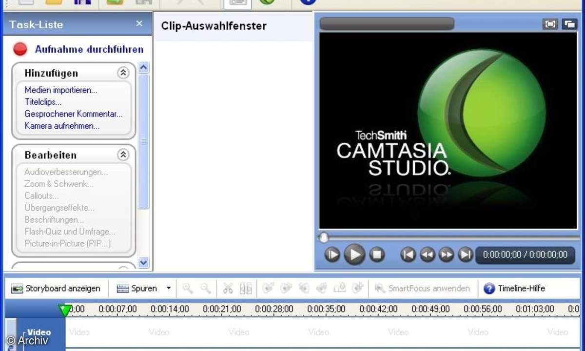The width and height of the screenshot is (585, 351).
Task: Detach the preview window icon
Action: click(x=569, y=24)
